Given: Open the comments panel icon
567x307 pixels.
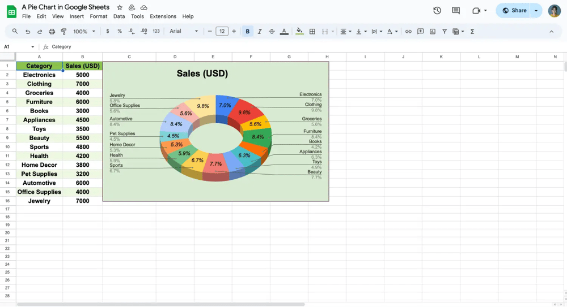Looking at the screenshot, I should pyautogui.click(x=456, y=11).
